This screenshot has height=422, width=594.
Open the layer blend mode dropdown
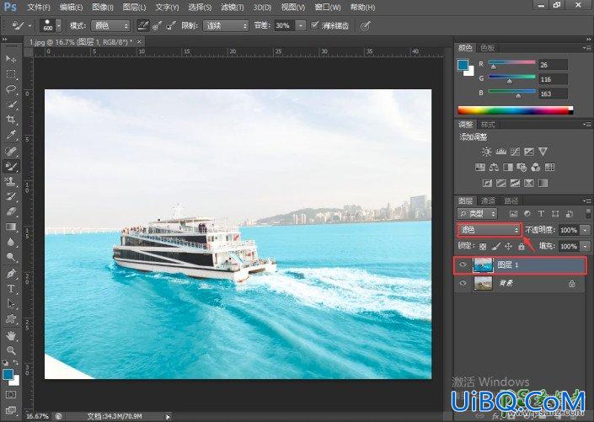[x=489, y=230]
